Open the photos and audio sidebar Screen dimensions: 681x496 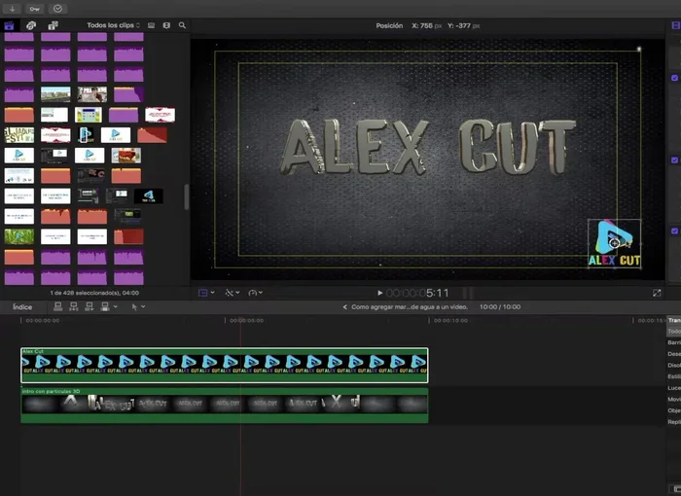coord(31,25)
